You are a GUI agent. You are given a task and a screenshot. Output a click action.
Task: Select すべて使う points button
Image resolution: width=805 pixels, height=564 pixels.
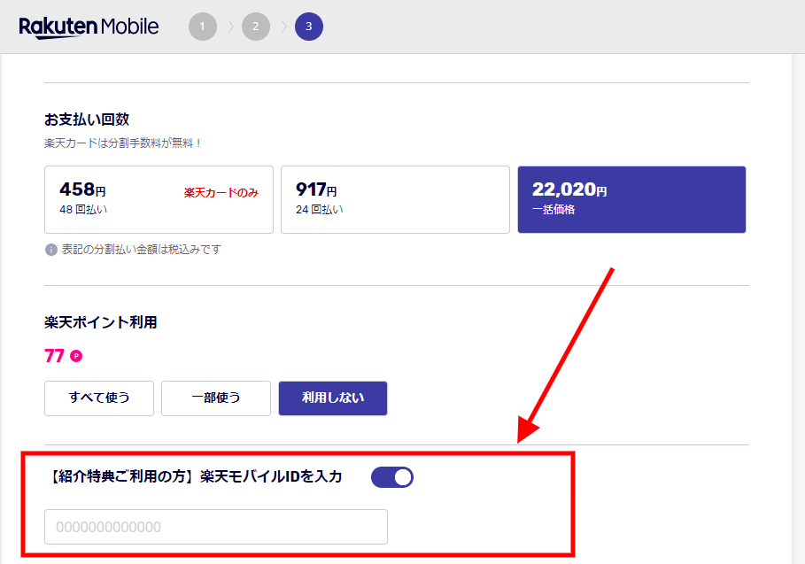tap(99, 398)
